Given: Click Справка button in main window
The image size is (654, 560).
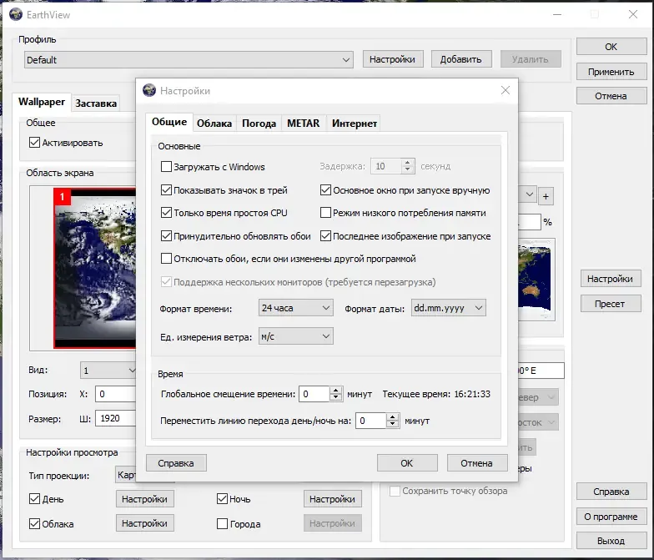Looking at the screenshot, I should 611,492.
